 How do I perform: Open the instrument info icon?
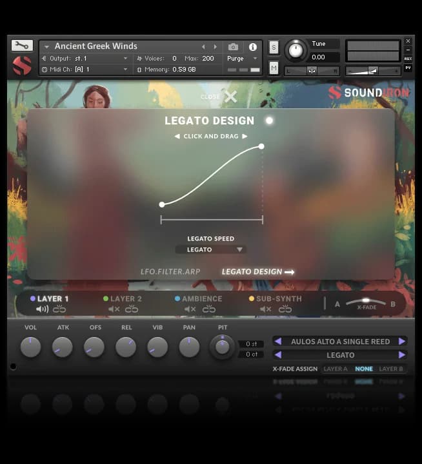(253, 47)
